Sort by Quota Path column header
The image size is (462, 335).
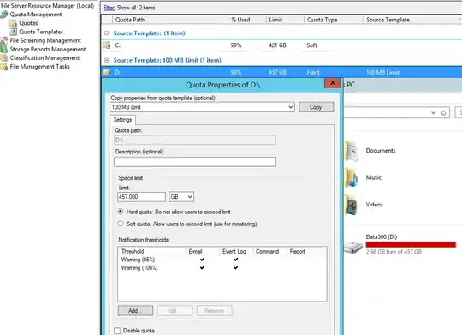pos(170,20)
